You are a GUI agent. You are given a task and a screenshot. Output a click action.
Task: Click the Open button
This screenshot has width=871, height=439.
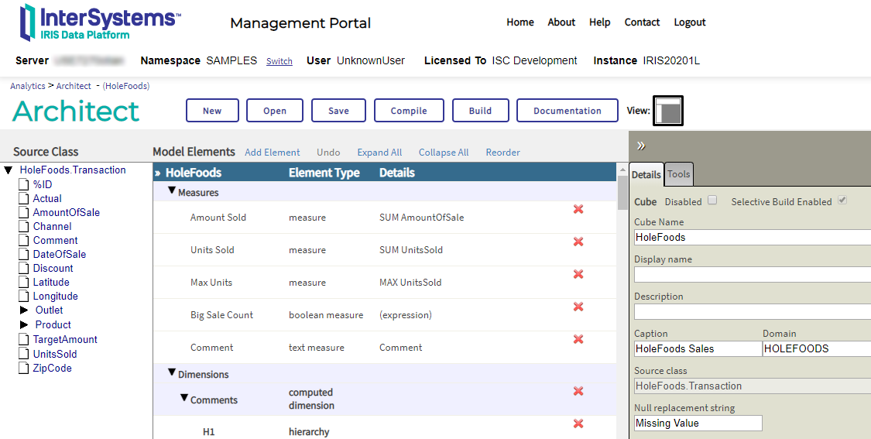click(275, 111)
